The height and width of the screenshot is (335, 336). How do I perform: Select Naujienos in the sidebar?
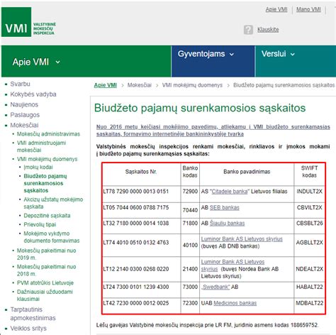[24, 104]
